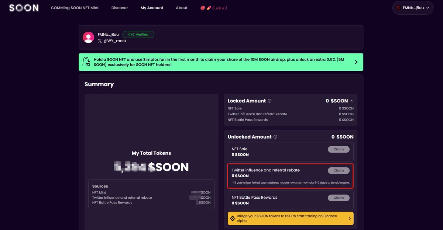Open the green airdrop banner arrow
This screenshot has height=230, width=443.
pos(356,62)
